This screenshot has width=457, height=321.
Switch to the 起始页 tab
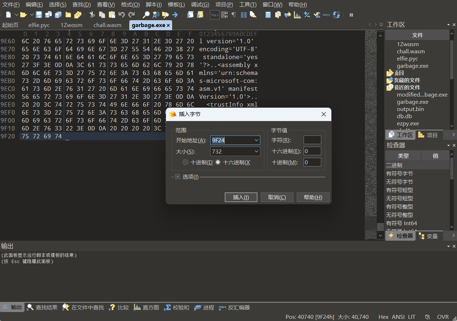click(10, 25)
